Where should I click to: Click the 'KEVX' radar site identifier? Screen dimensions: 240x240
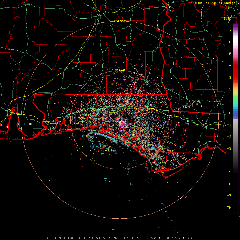click(x=151, y=238)
